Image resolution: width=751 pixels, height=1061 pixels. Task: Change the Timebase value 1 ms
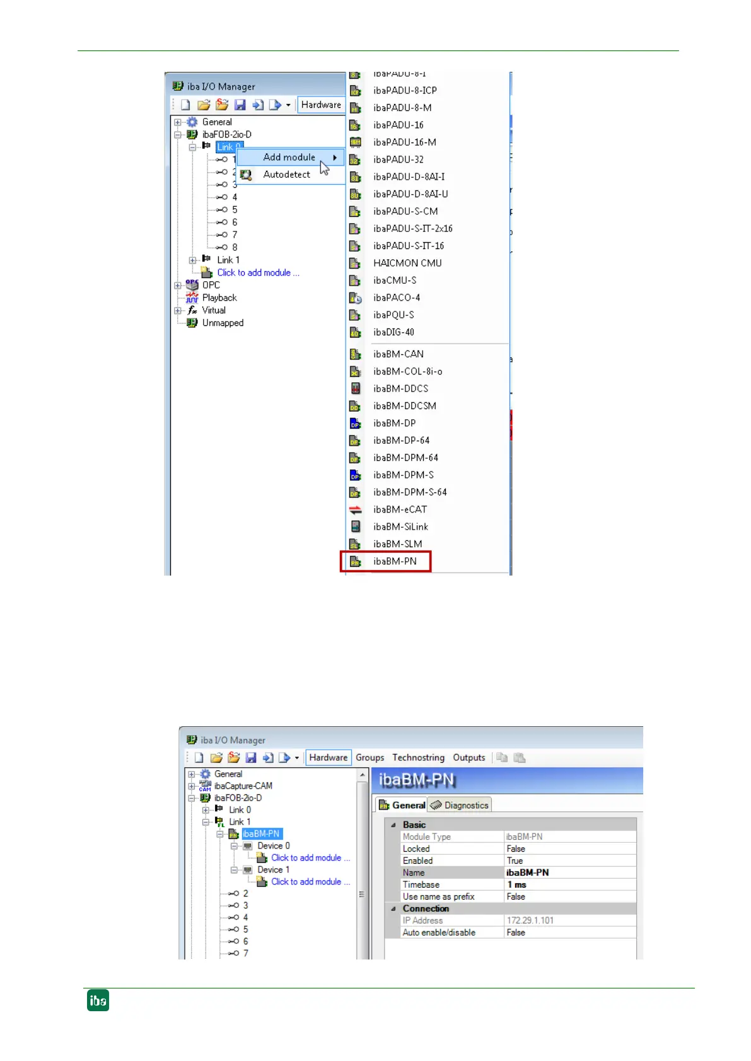click(570, 884)
